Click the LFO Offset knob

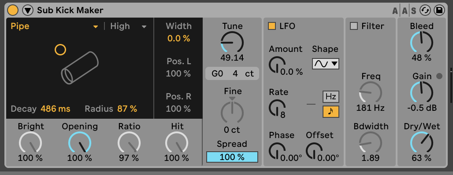314,151
